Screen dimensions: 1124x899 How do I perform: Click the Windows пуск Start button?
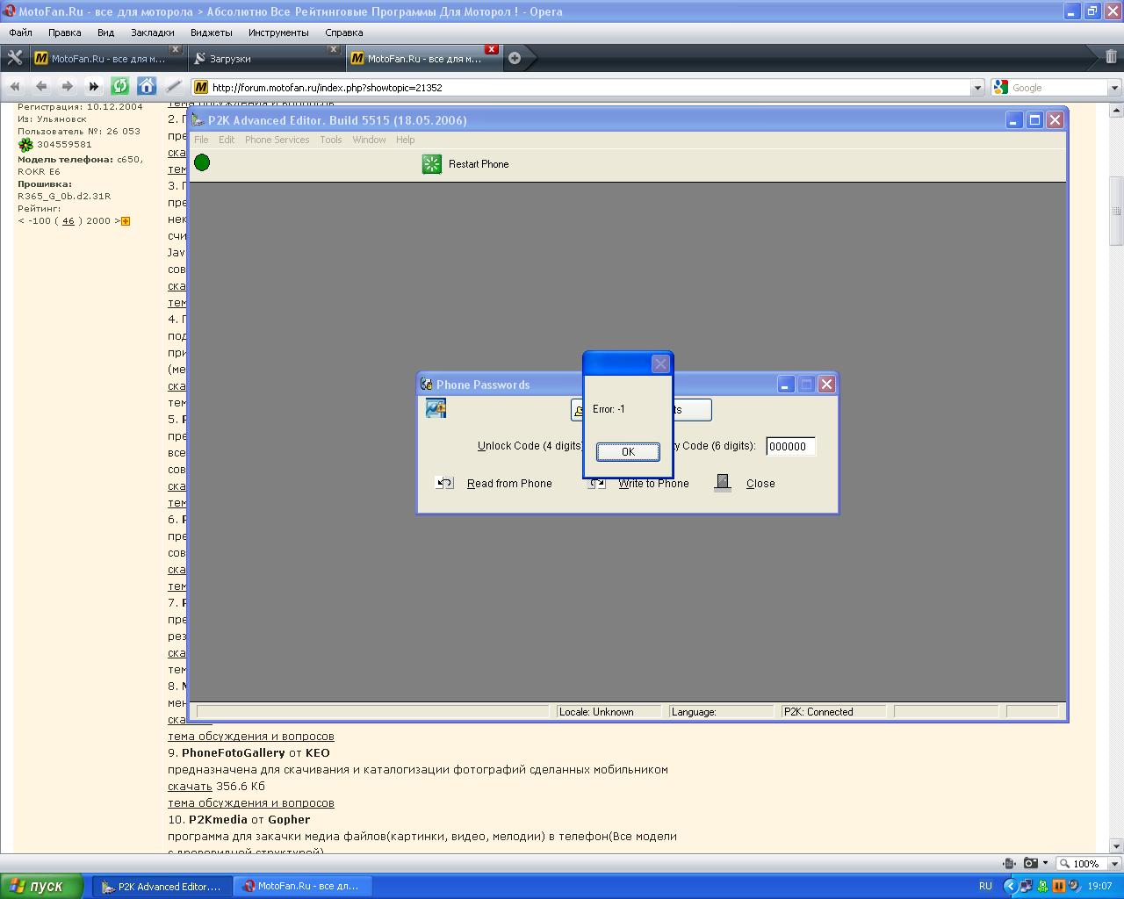[41, 887]
